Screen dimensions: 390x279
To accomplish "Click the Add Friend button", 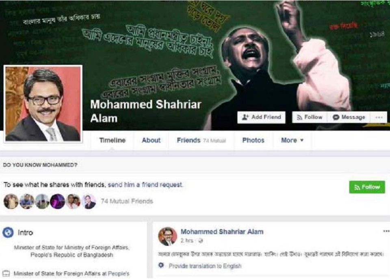I will pos(261,117).
